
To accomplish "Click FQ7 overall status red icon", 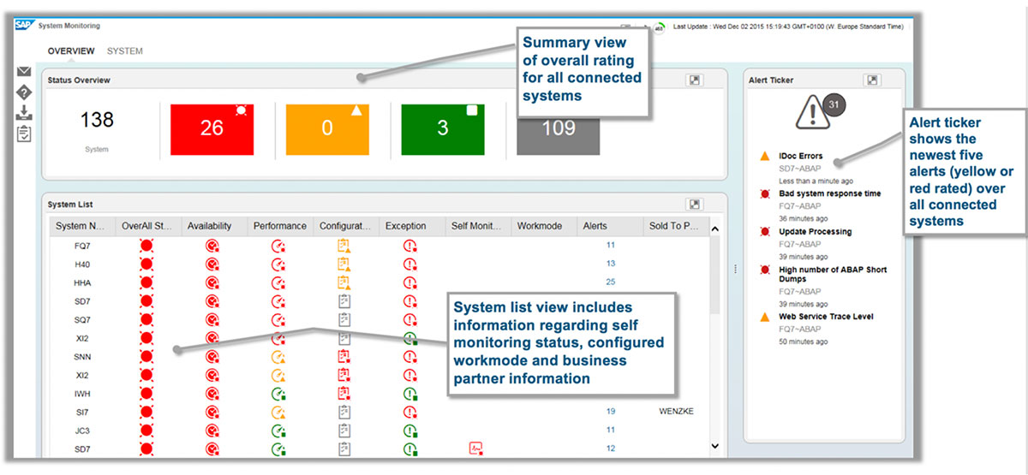I will point(146,246).
